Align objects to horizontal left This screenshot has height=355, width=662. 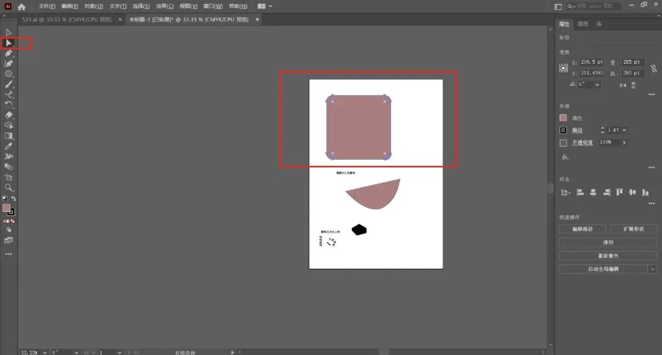pyautogui.click(x=580, y=192)
